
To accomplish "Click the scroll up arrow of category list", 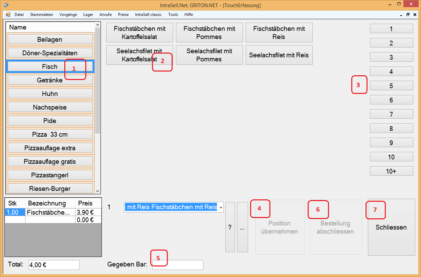I will coord(98,25).
